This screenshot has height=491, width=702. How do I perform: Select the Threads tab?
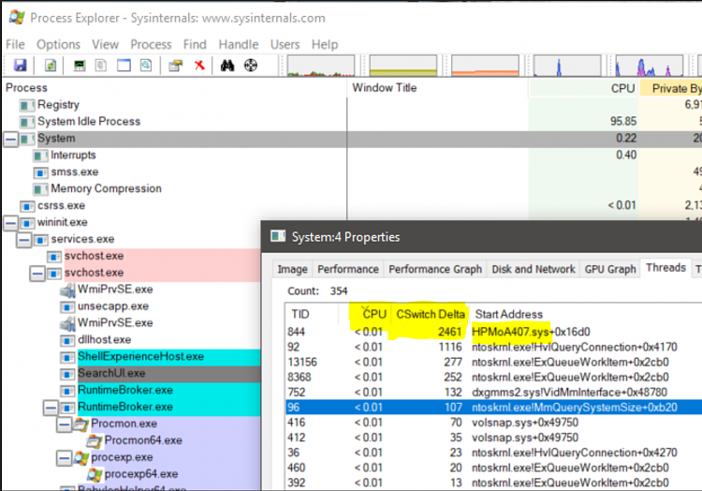point(665,268)
